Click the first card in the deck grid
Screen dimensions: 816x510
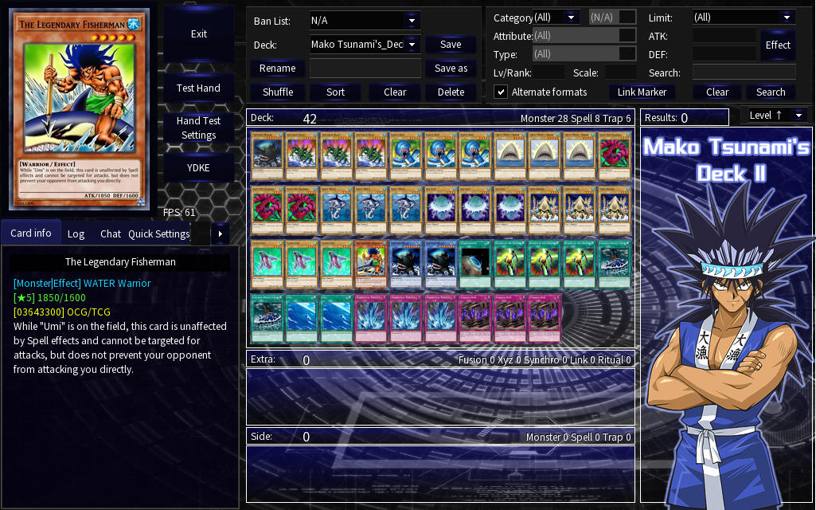(267, 155)
